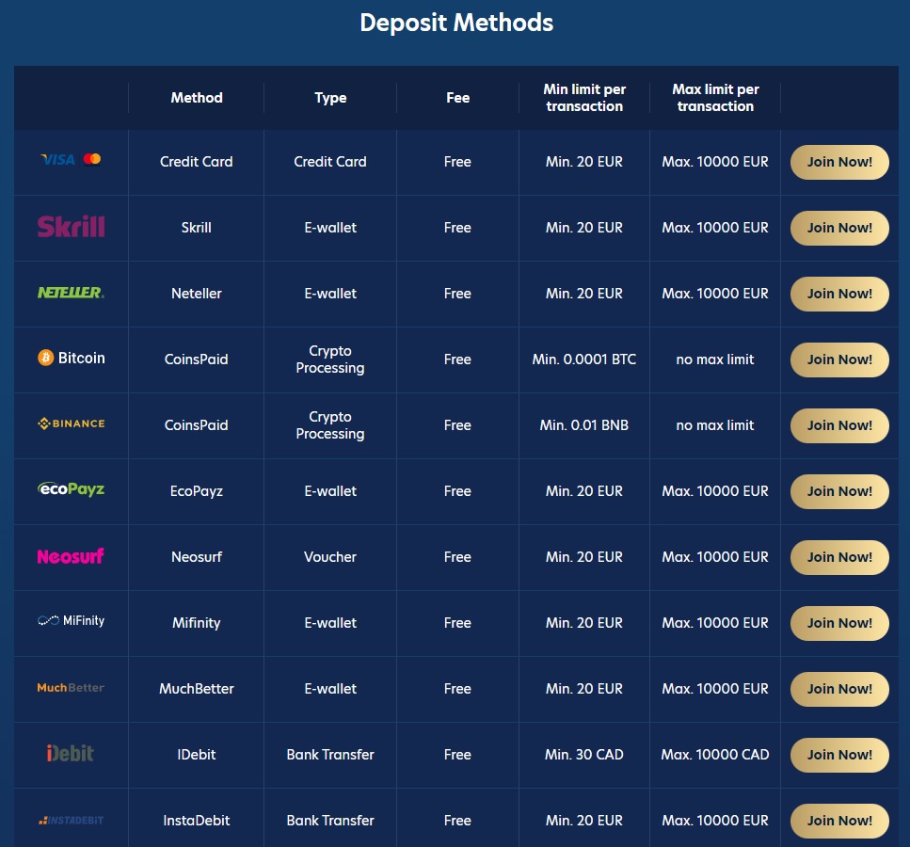Click the InstaDebit logo
Image resolution: width=910 pixels, height=847 pixels.
tap(71, 821)
